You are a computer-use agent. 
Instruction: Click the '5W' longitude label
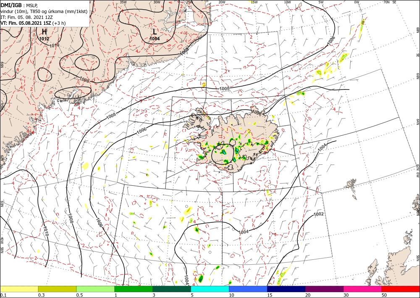[x=321, y=2]
